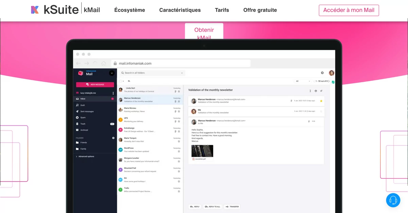Click the paperclip on the ExtraDesign email
Screen dimensions: 408x213
tap(175, 131)
